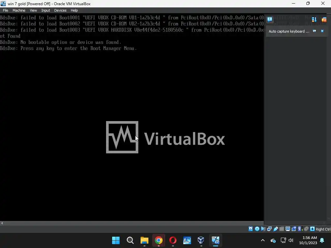Image resolution: width=331 pixels, height=248 pixels.
Task: Open the Windows notifications bell
Action: tap(322, 240)
